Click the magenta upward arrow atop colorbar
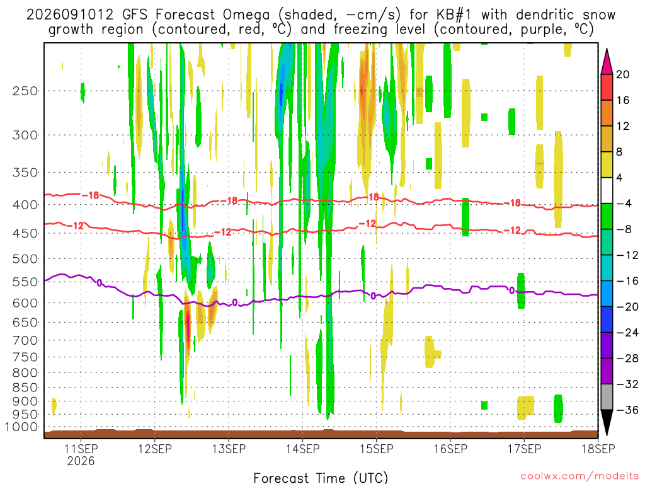This screenshot has height=484, width=645. pos(607,61)
